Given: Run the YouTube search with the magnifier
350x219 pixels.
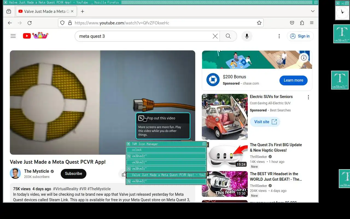Looking at the screenshot, I should click(228, 36).
